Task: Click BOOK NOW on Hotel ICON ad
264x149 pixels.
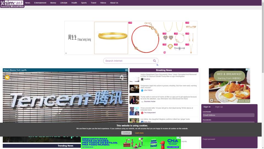Action: [x=244, y=101]
